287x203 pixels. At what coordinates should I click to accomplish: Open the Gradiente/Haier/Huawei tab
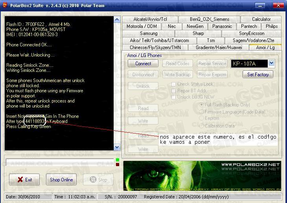[219, 48]
